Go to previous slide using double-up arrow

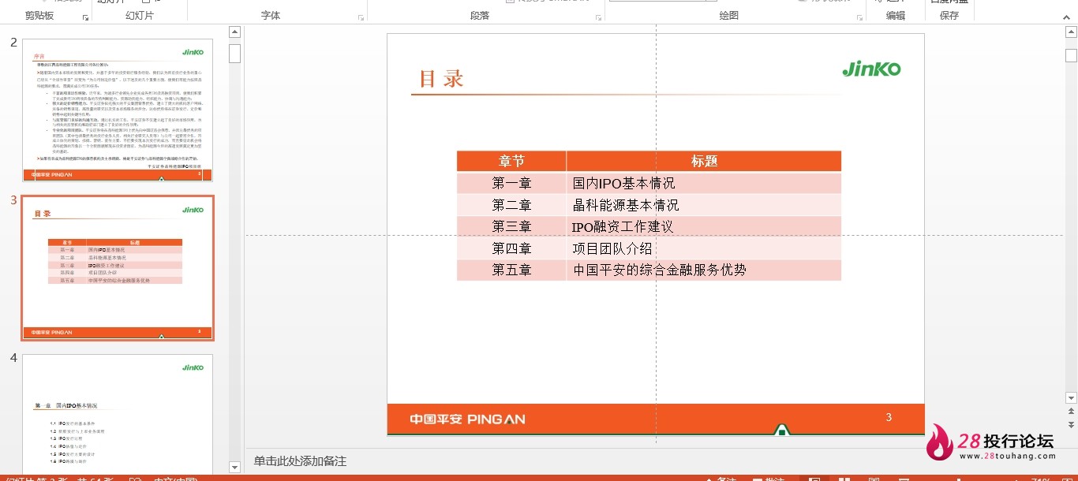tap(1071, 412)
